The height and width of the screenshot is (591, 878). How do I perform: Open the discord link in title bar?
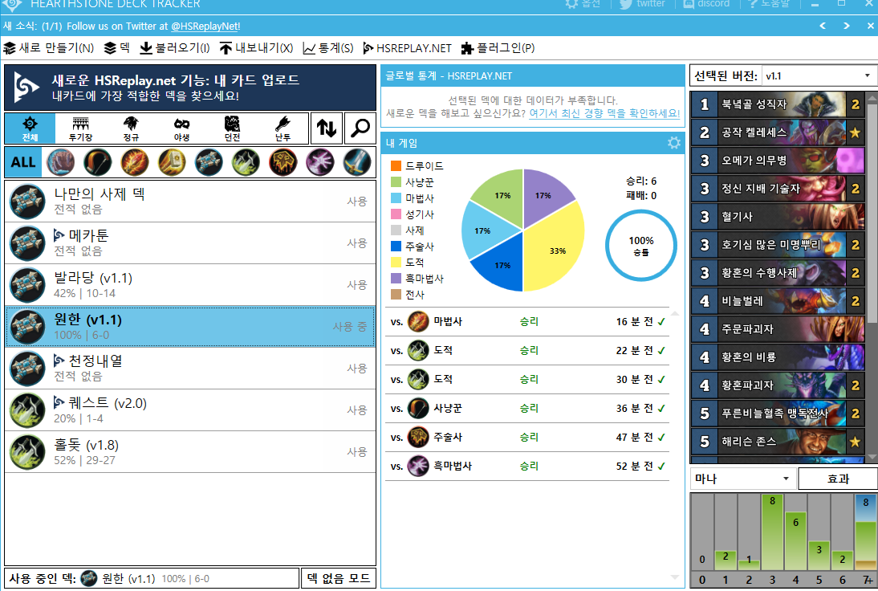click(x=706, y=3)
